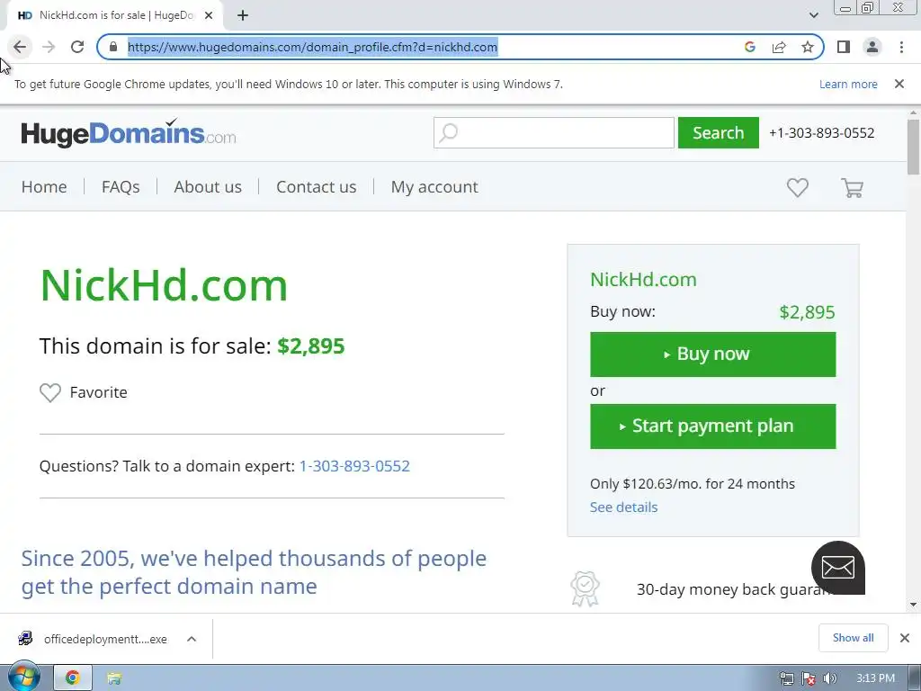This screenshot has width=921, height=691.
Task: Bookmark this page with the star icon
Action: (808, 47)
